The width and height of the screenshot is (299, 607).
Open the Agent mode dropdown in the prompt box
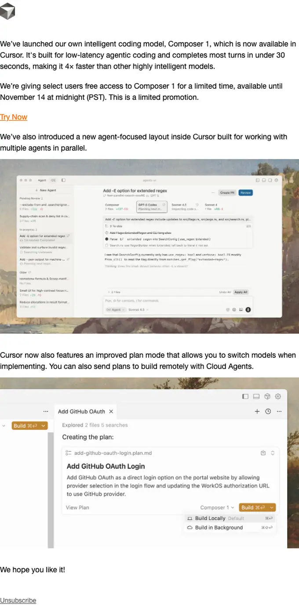tap(116, 309)
